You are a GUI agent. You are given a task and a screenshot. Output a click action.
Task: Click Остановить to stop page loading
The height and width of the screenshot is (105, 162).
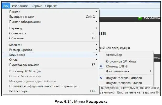coord(18,33)
